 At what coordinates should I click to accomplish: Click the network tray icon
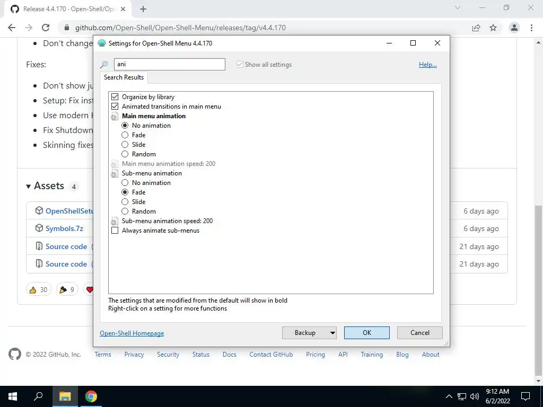tap(462, 396)
